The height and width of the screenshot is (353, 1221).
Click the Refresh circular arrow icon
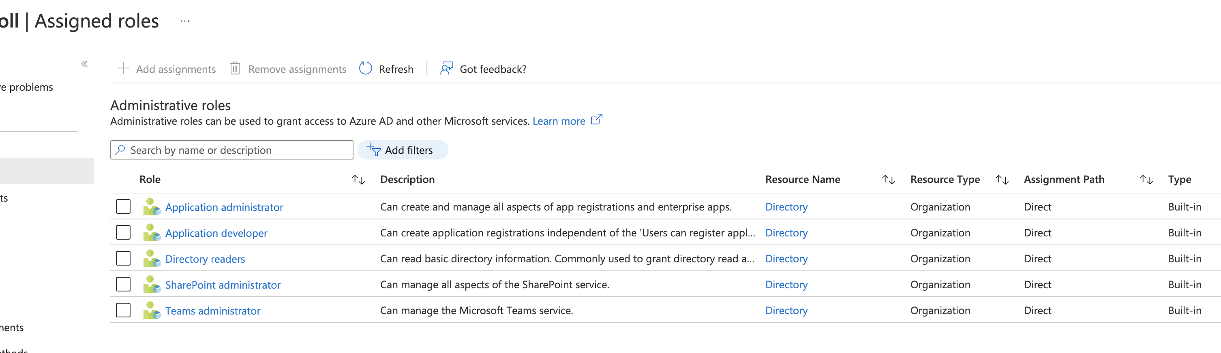coord(365,68)
